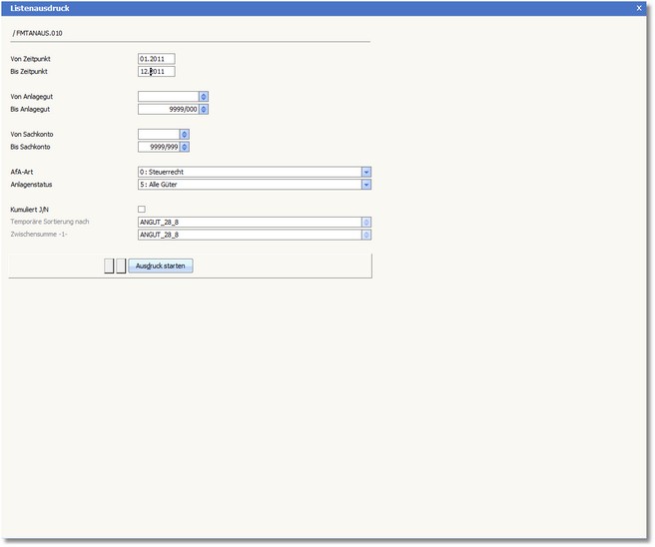
Task: Toggle the Kumuliert J/N checkbox
Action: (142, 209)
